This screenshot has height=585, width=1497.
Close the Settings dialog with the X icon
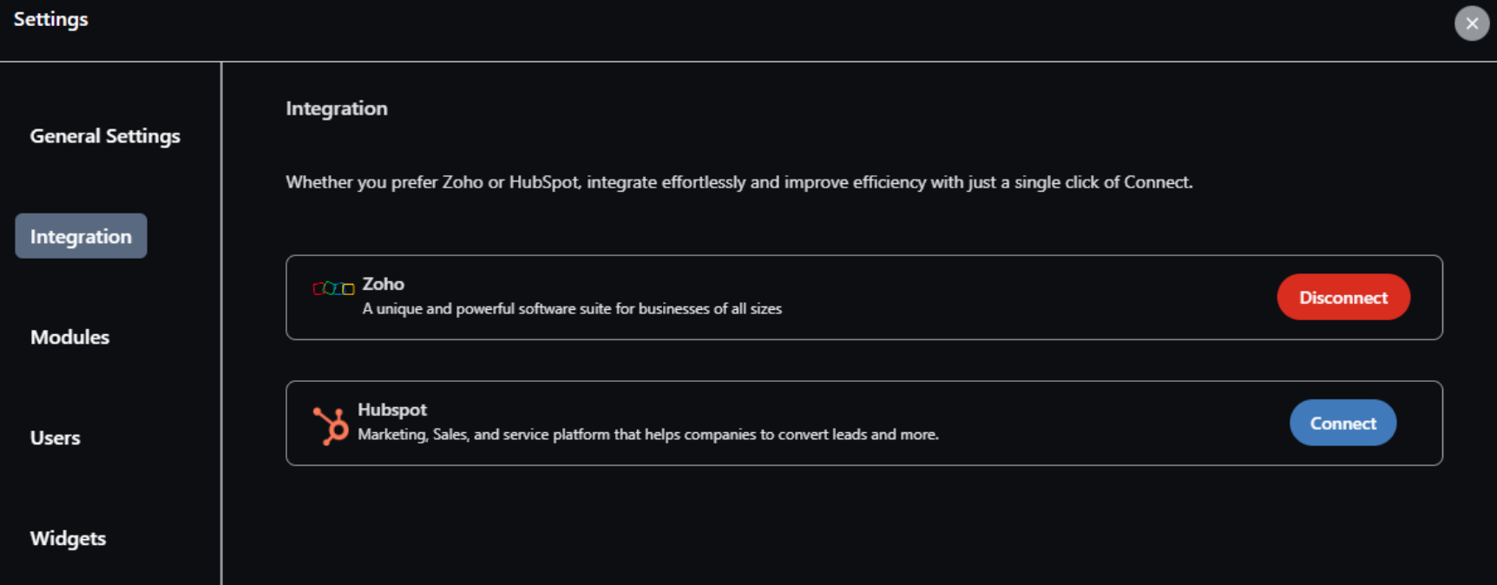1472,23
